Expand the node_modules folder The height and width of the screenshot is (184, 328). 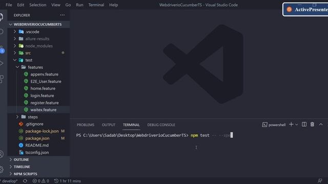(15, 46)
